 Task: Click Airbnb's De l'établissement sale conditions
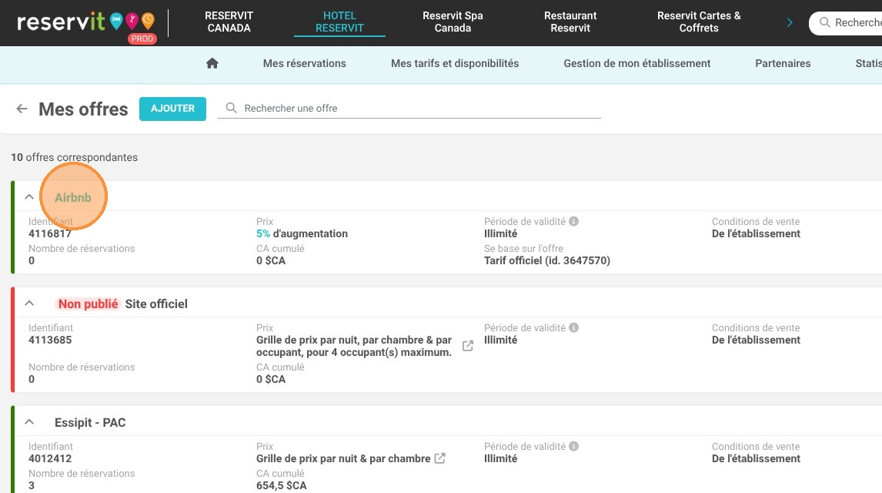point(756,233)
